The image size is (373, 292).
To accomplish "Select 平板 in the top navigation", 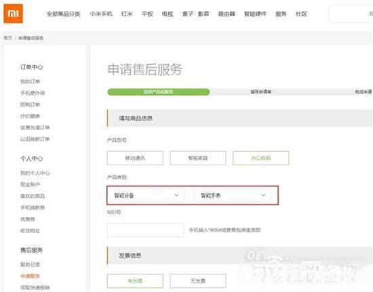I will pos(147,14).
